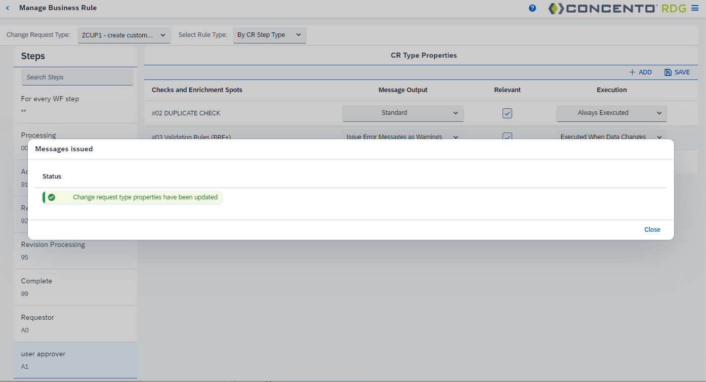This screenshot has height=382, width=706.
Task: Uncheck Relevant for #02 DUPLICATE CHECK
Action: point(507,113)
